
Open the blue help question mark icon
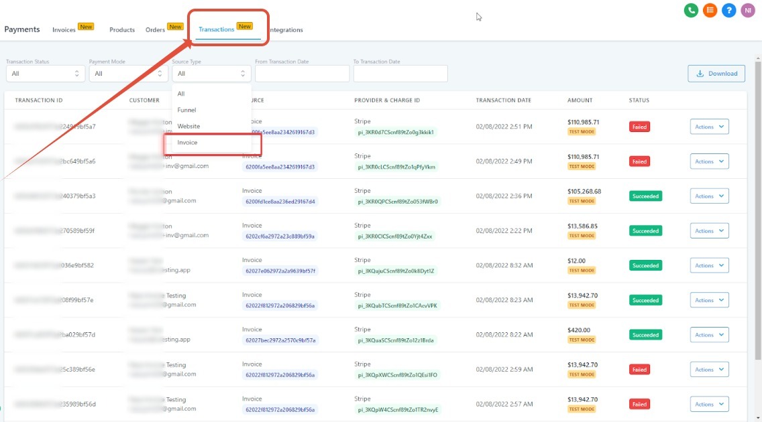(x=728, y=10)
